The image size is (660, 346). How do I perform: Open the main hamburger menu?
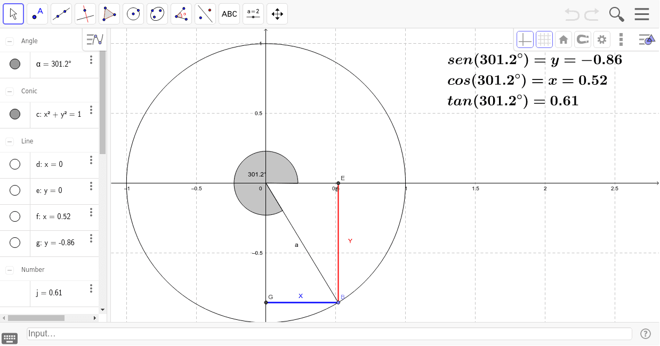[x=641, y=14]
